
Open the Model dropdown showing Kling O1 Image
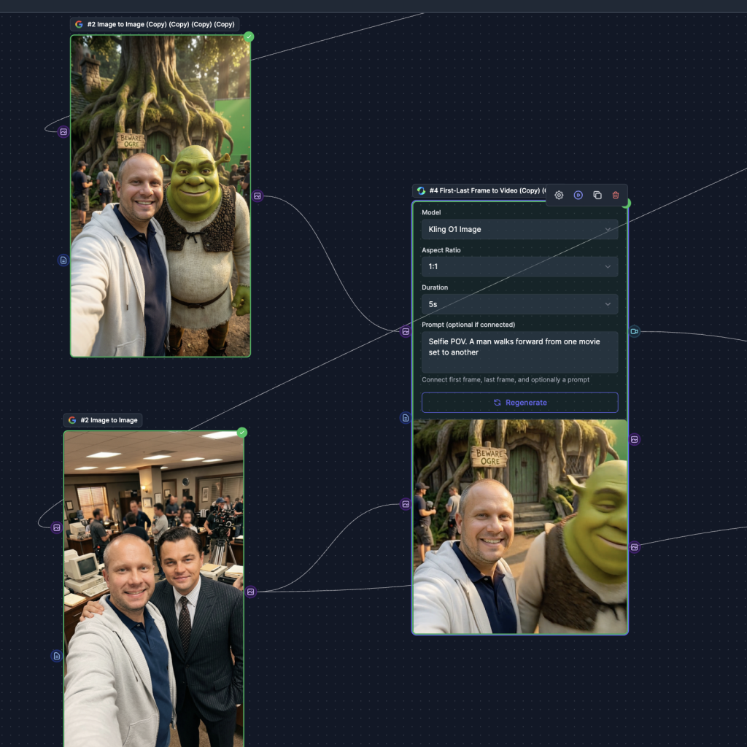(x=519, y=229)
